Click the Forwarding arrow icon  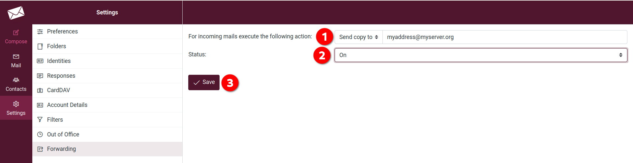click(40, 149)
